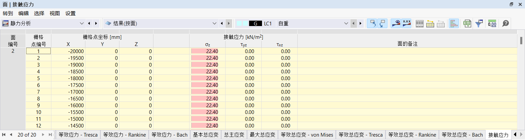Switch to 等效总应变 - Bach tab

point(462,135)
